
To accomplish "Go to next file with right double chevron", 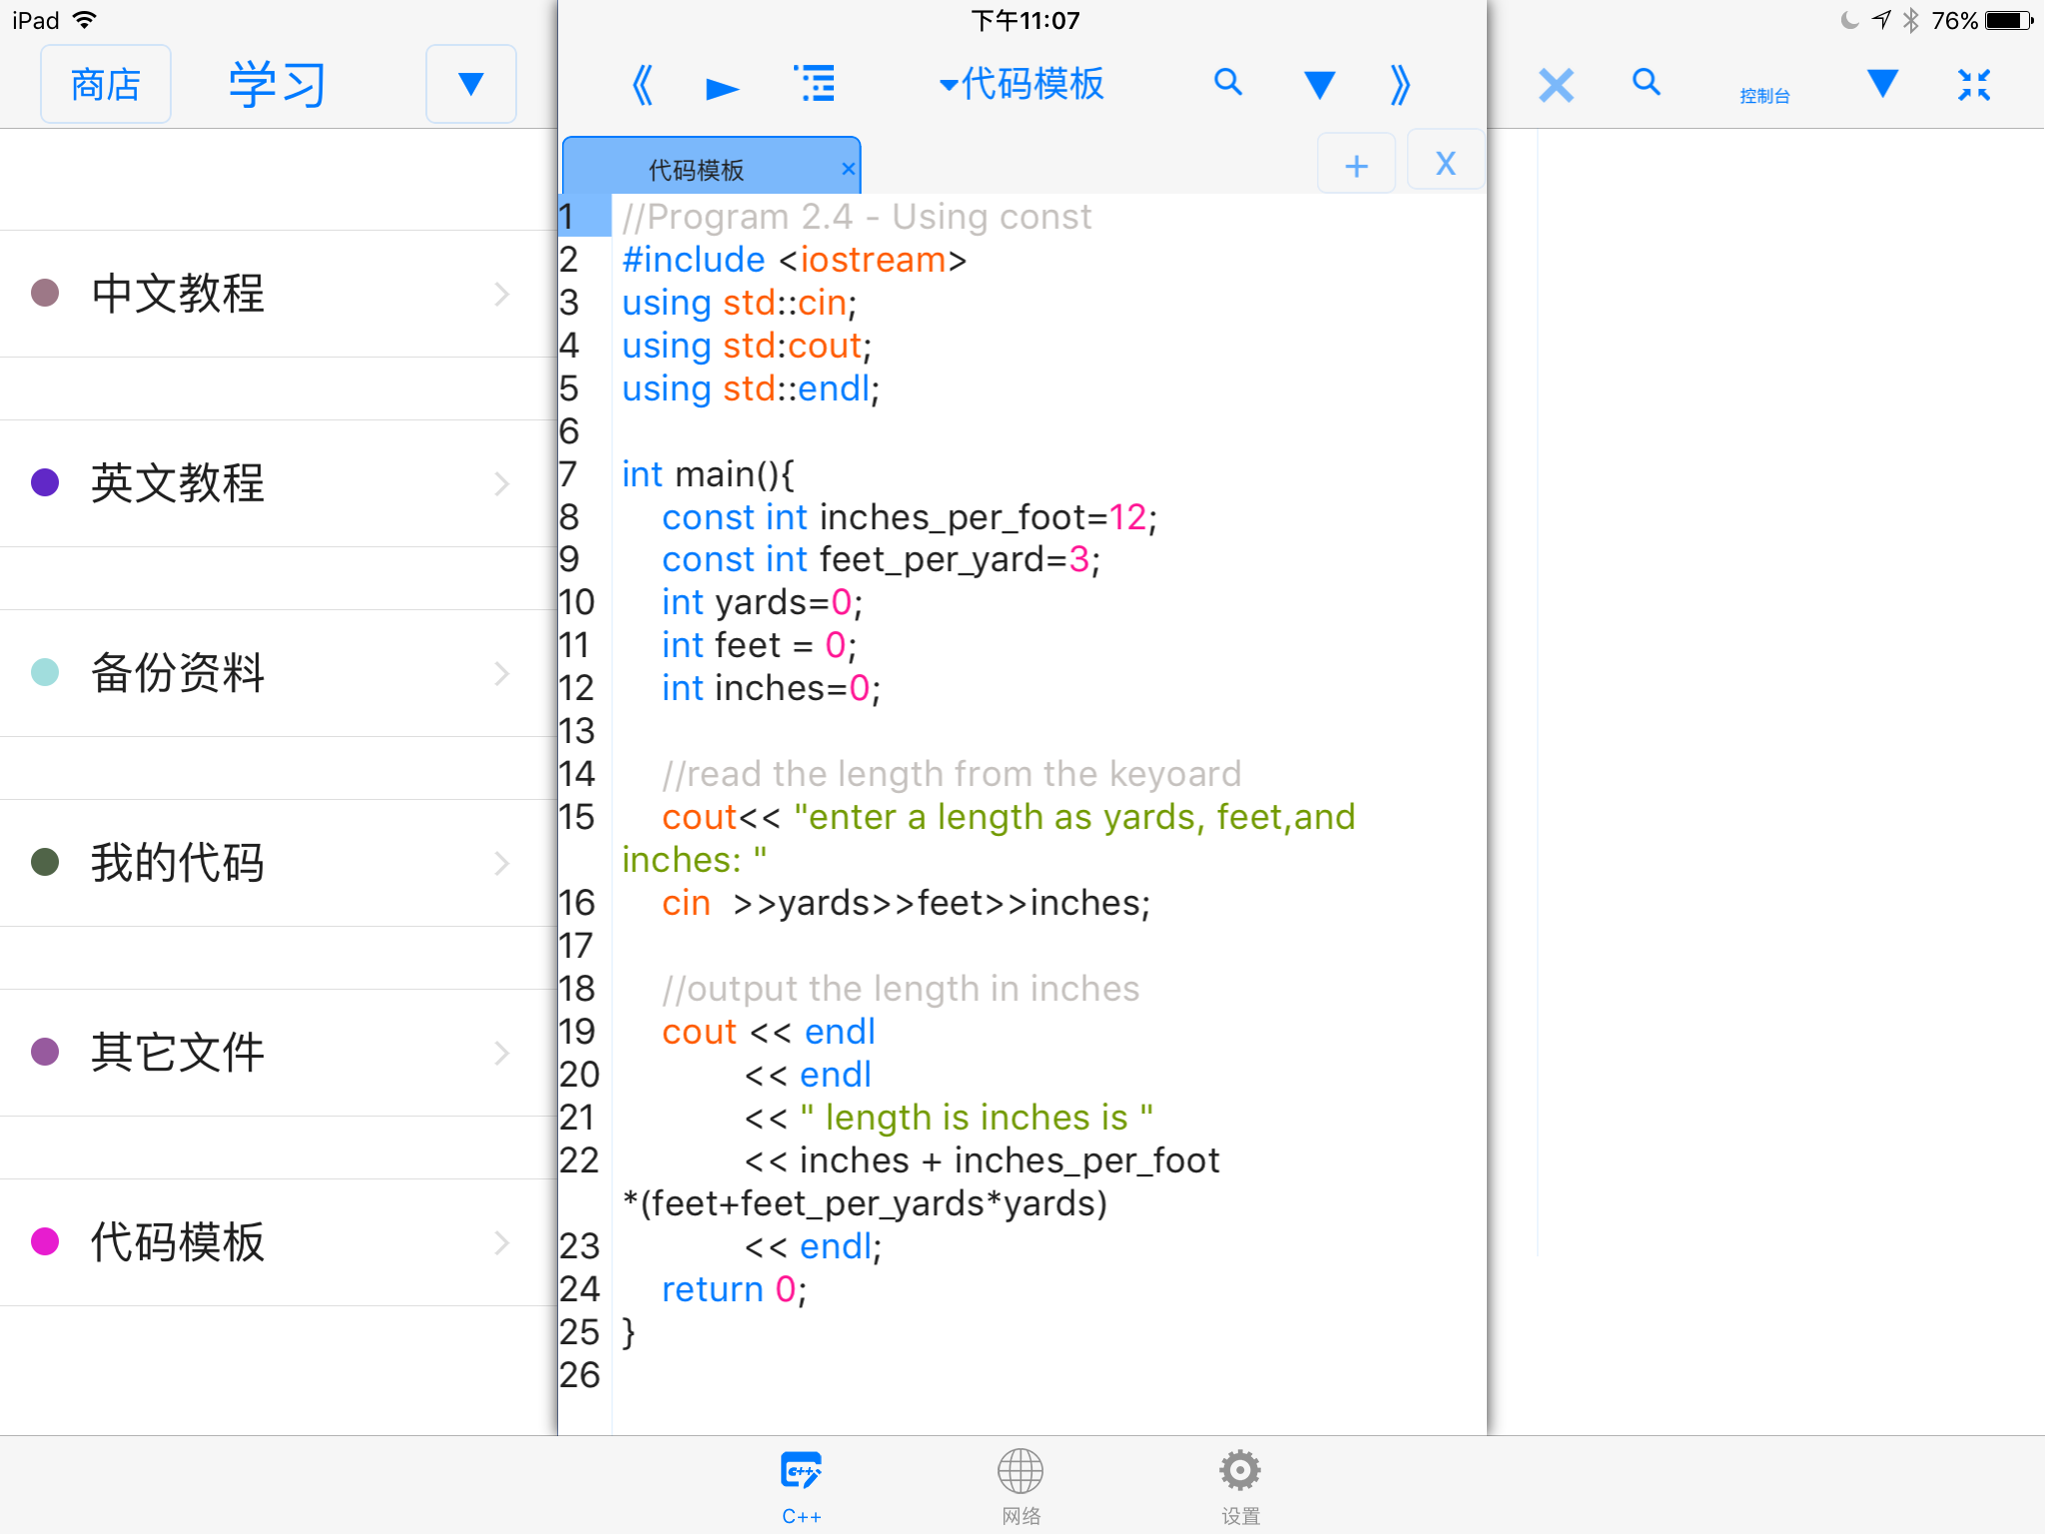I will coord(1400,85).
